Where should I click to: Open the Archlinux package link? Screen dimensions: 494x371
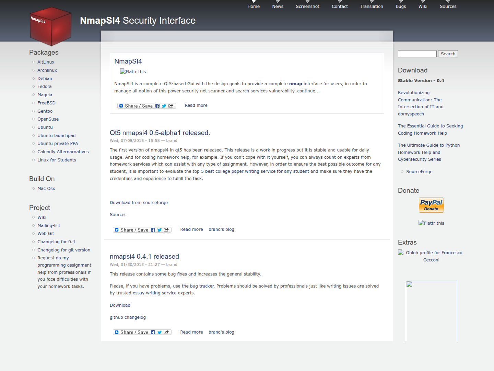(x=47, y=70)
